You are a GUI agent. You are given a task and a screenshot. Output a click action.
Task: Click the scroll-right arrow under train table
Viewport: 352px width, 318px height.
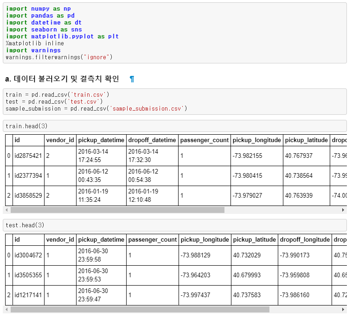(x=343, y=210)
